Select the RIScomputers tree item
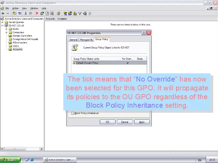The height and width of the screenshot is (163, 218). [20, 42]
